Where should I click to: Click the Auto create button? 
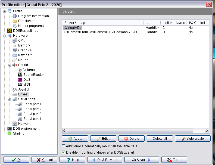[x=193, y=139]
